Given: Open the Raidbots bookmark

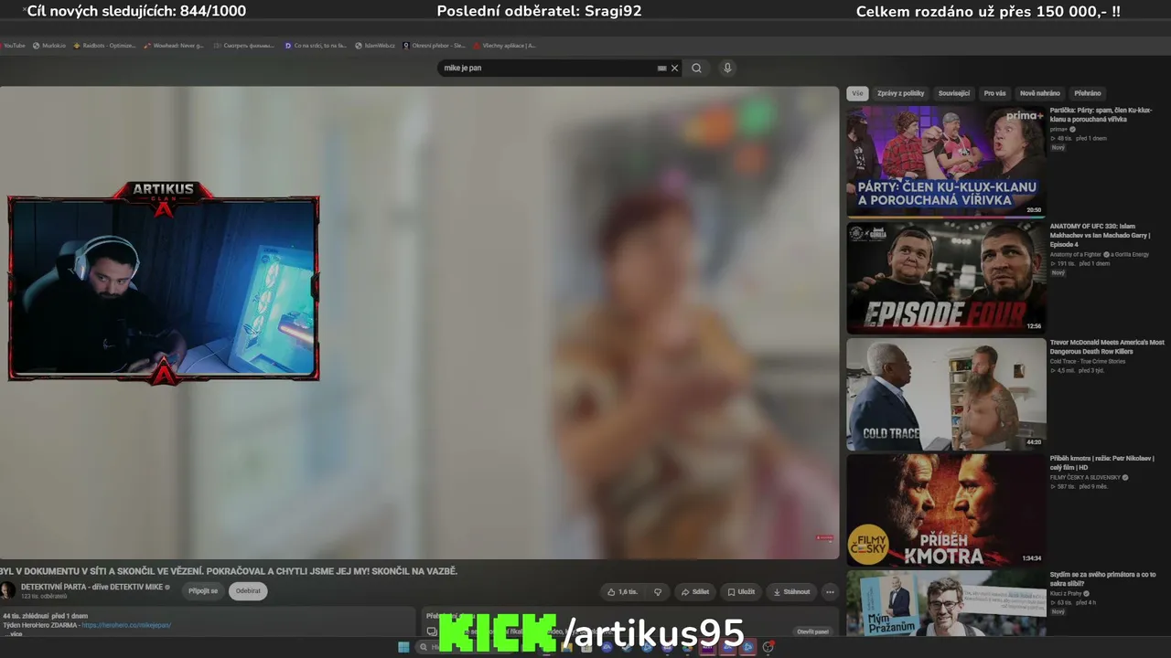Looking at the screenshot, I should (x=104, y=45).
